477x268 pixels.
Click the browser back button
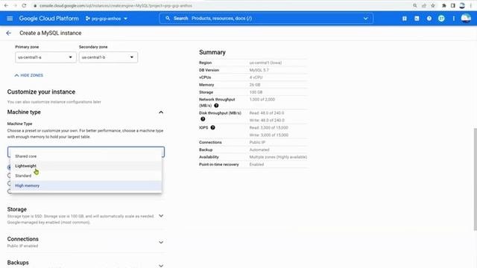point(6,5)
